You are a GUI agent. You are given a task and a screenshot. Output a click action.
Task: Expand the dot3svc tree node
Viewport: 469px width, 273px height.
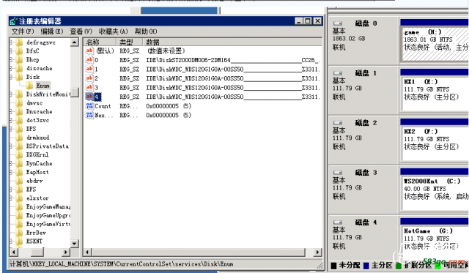11,120
